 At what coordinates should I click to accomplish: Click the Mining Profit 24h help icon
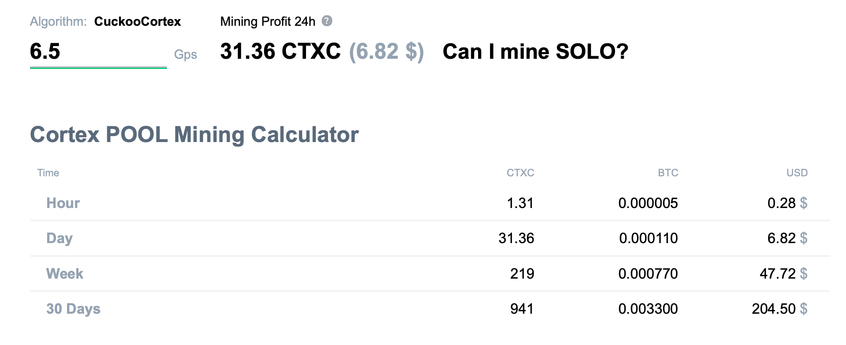pyautogui.click(x=327, y=21)
